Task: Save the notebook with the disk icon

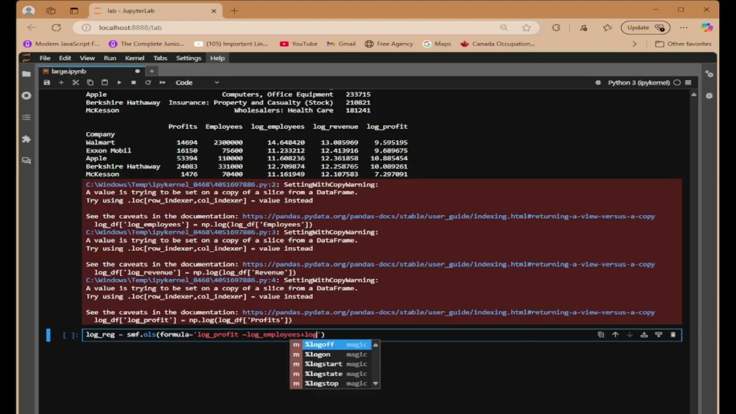Action: coord(47,82)
